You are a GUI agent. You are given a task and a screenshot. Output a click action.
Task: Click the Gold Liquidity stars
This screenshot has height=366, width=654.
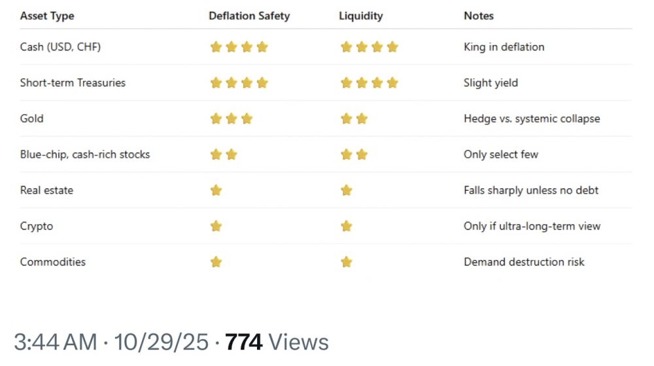(x=354, y=119)
